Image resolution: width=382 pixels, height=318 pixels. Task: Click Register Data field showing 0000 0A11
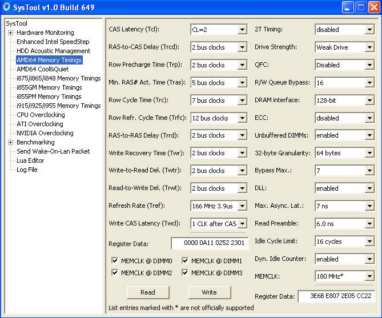(x=210, y=243)
